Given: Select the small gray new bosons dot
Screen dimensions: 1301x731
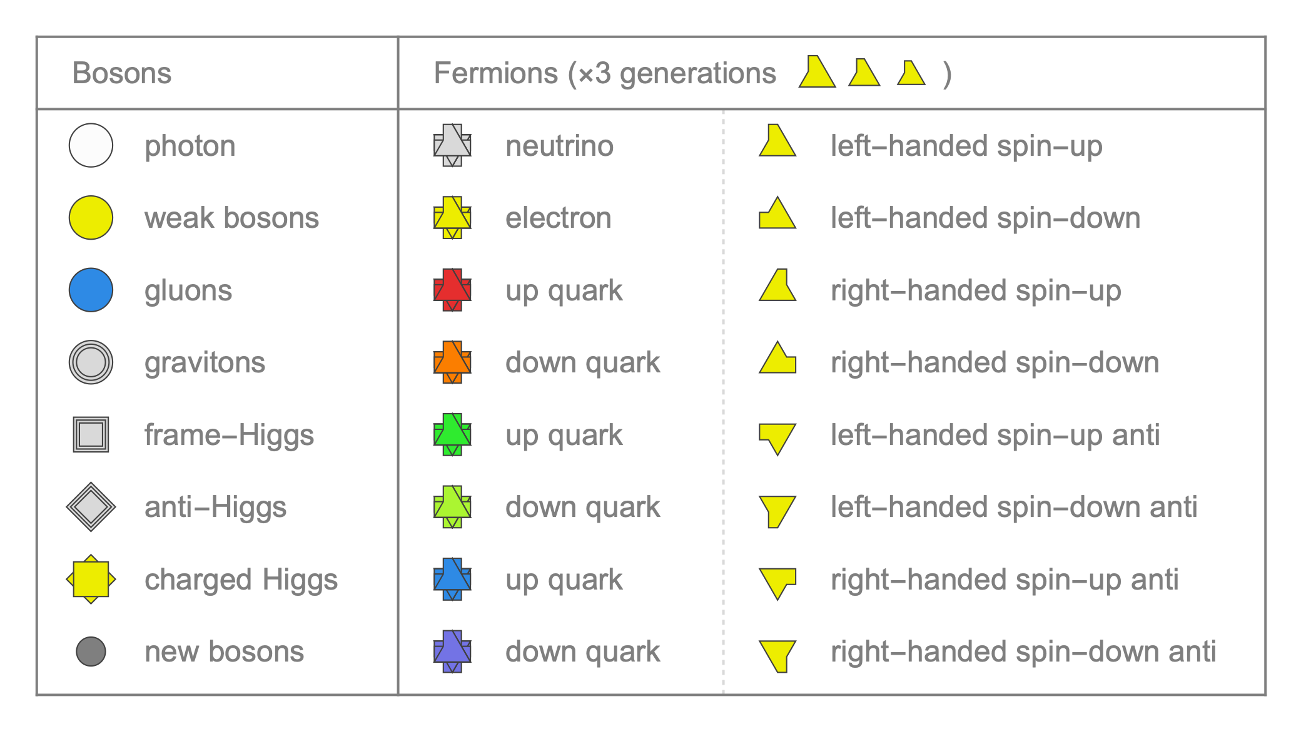Looking at the screenshot, I should (x=91, y=652).
